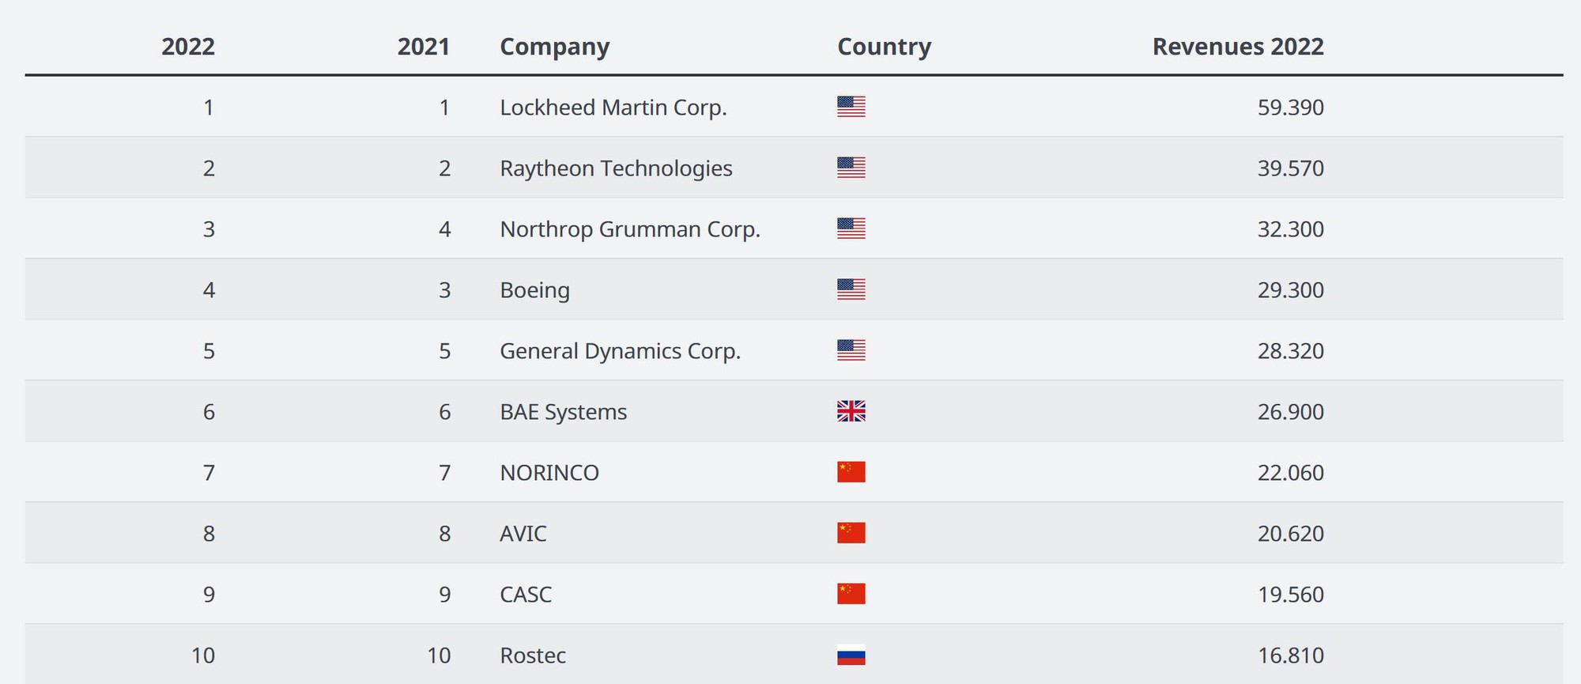Click the US flag in Northrop Grumman row
The height and width of the screenshot is (684, 1581).
pos(851,229)
